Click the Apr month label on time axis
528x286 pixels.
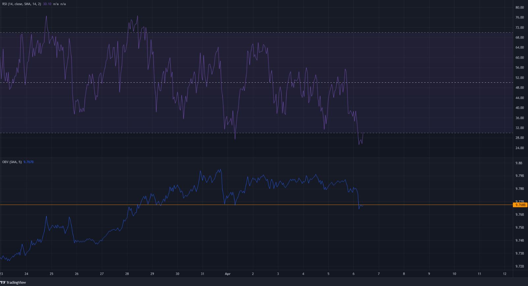[x=227, y=273]
